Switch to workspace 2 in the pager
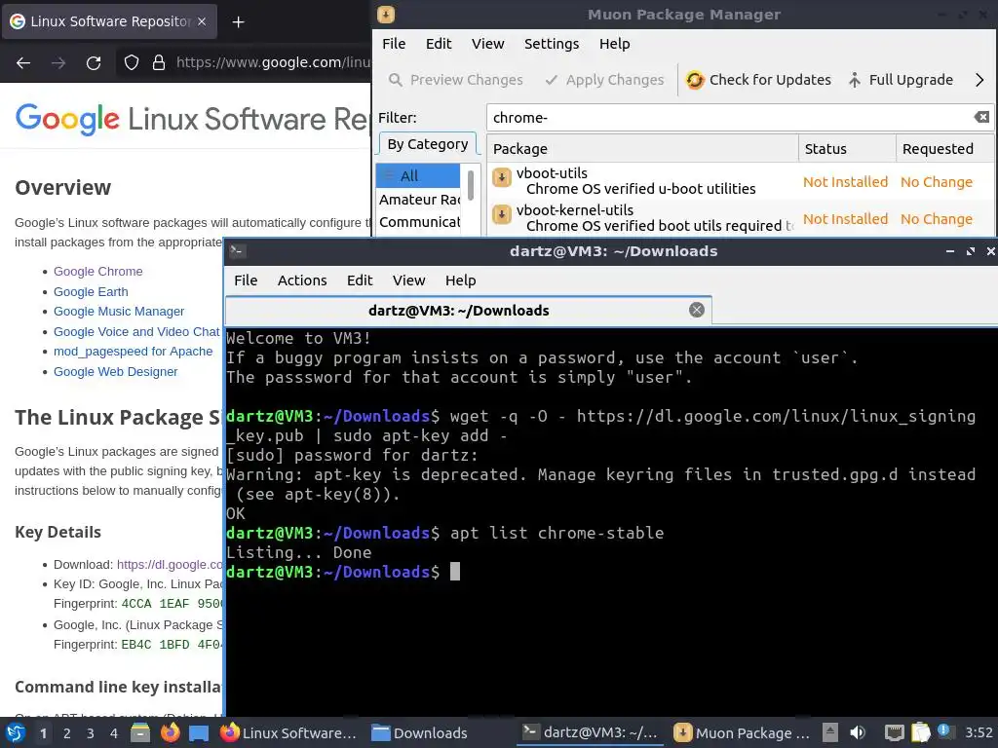998x748 pixels. [67, 733]
